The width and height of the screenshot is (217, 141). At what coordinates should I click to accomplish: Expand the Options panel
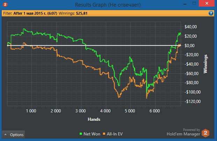[x=13, y=135]
